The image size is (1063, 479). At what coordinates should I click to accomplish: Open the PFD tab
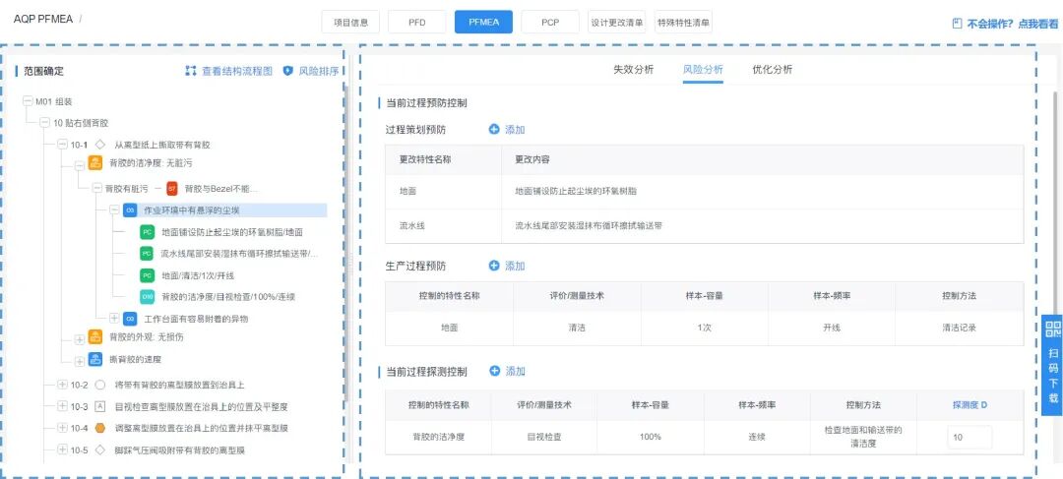(x=417, y=23)
